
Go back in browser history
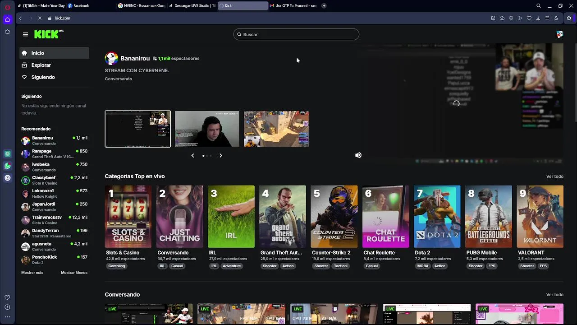(20, 18)
